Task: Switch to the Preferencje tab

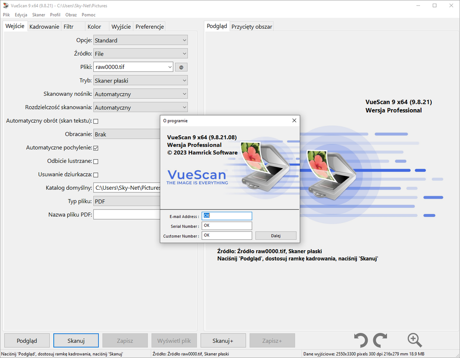Action: [x=150, y=27]
